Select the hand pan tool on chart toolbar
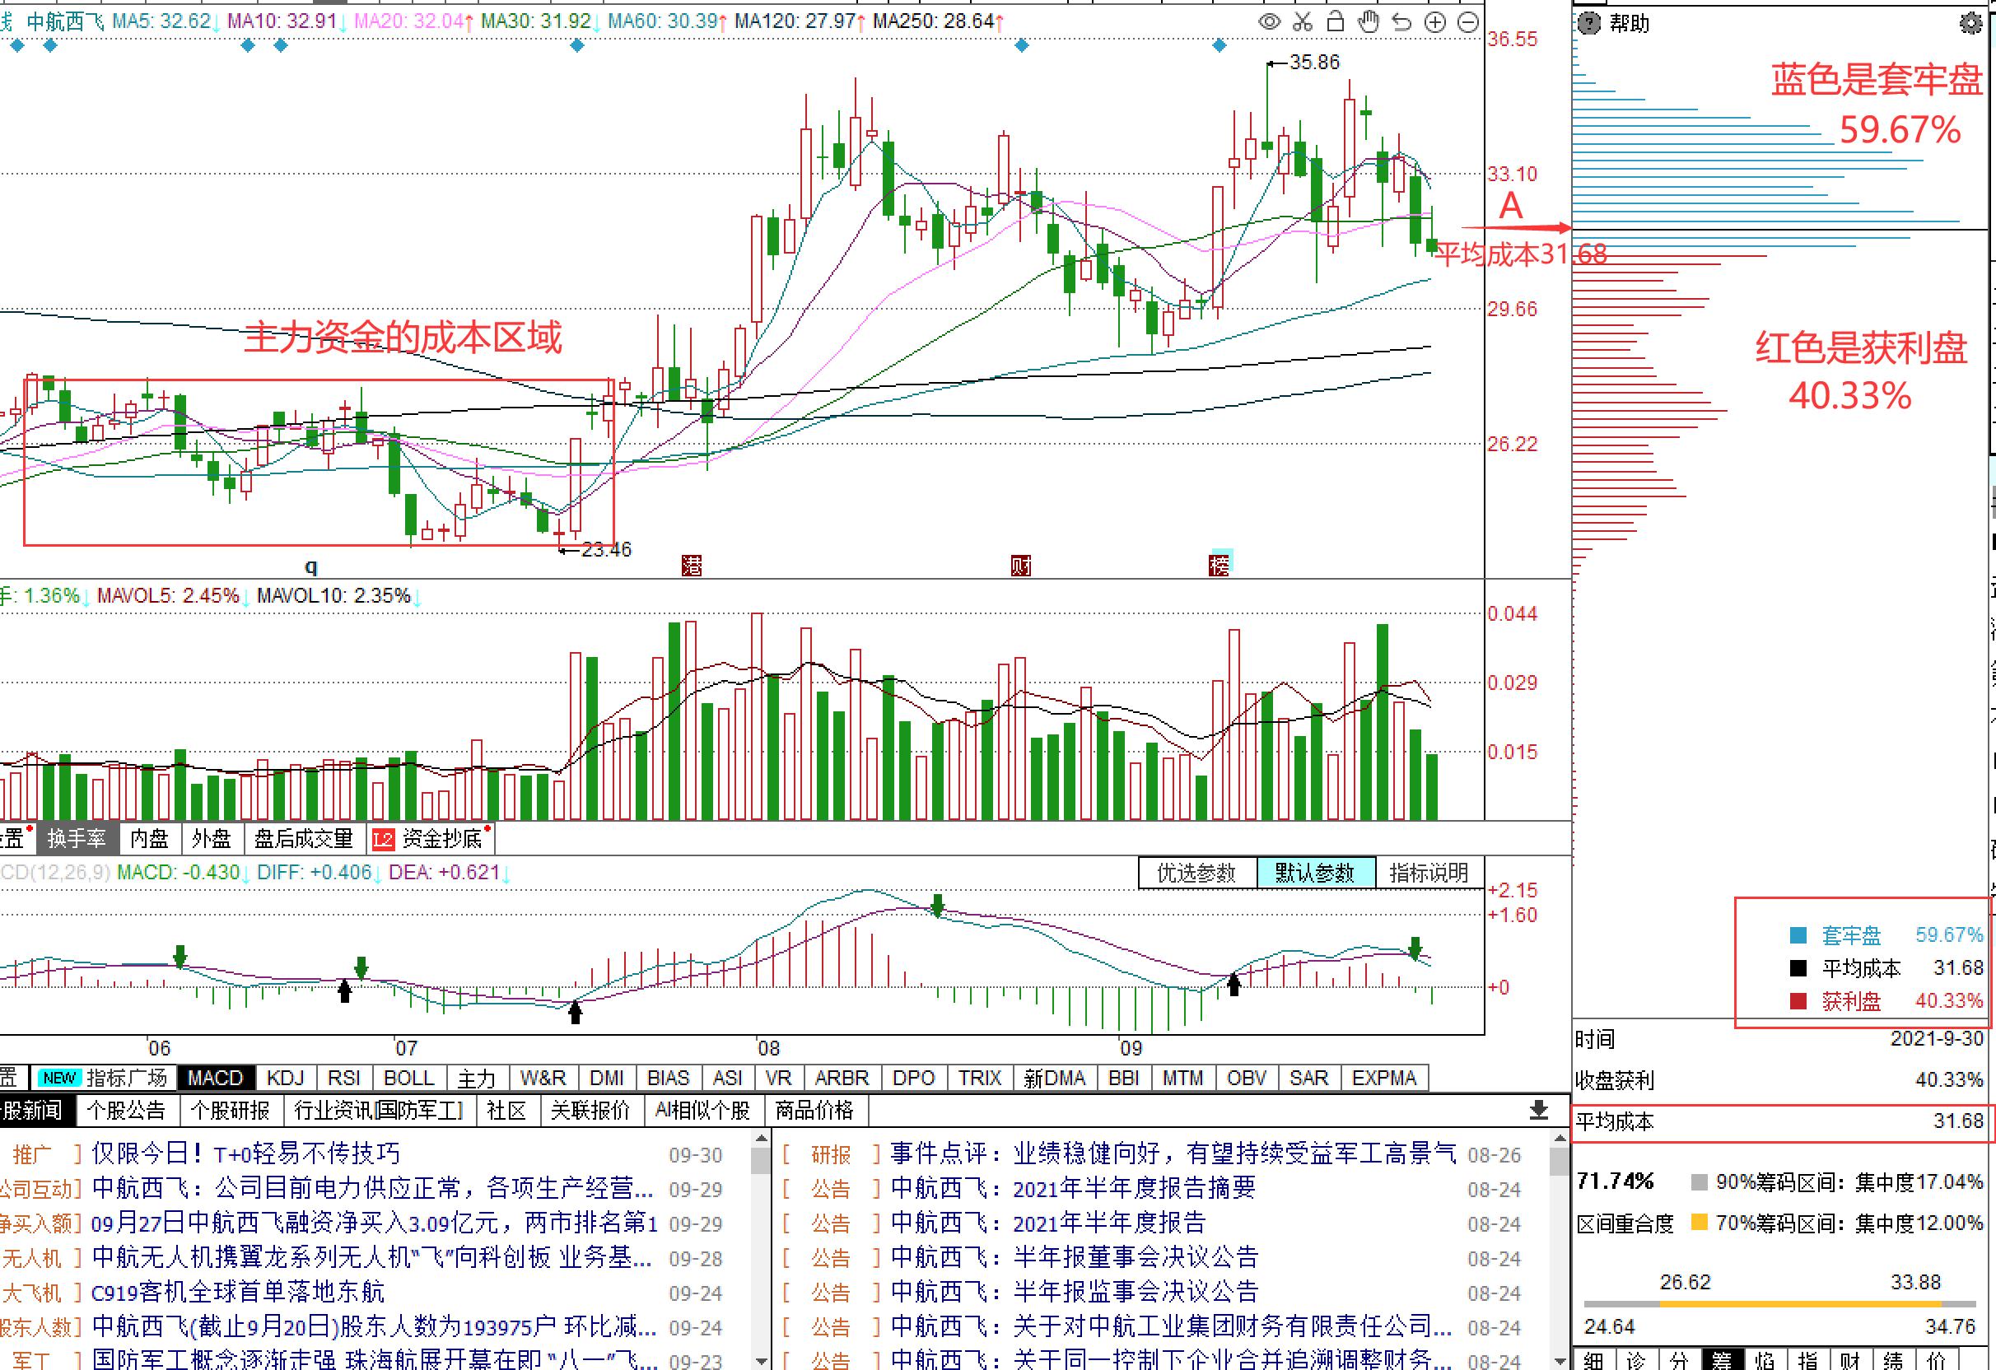The height and width of the screenshot is (1370, 1996). [1368, 23]
